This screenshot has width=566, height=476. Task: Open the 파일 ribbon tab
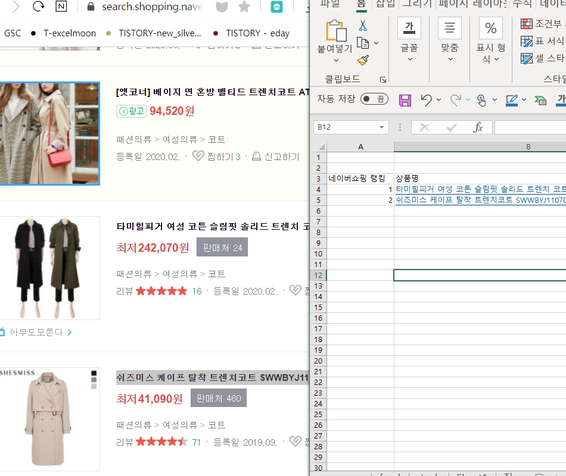(x=330, y=4)
